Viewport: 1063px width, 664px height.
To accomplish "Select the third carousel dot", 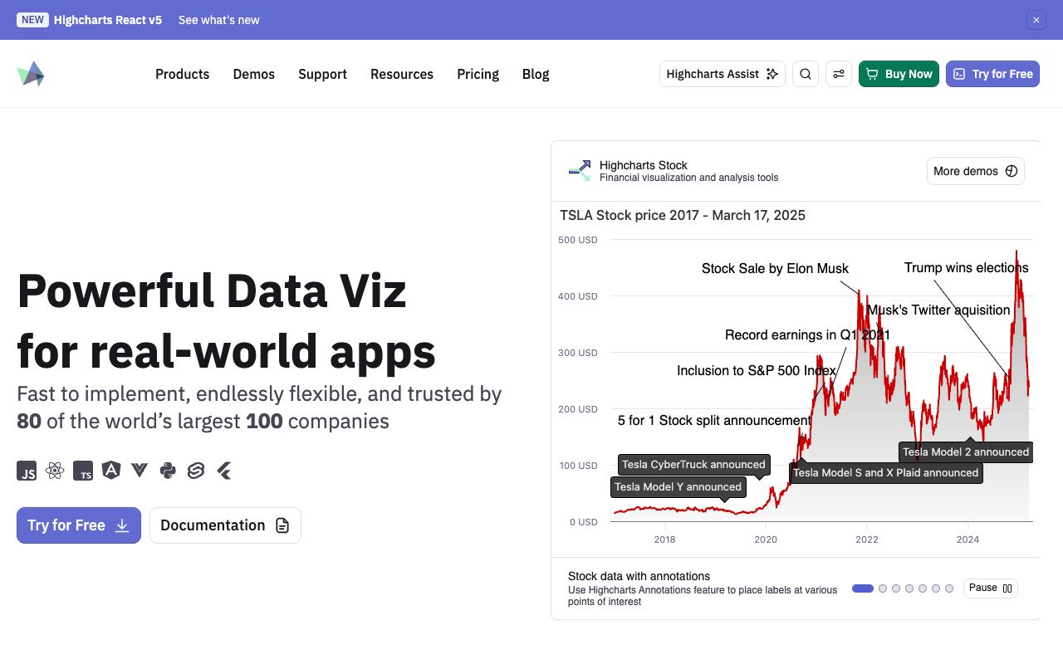I will tap(896, 588).
